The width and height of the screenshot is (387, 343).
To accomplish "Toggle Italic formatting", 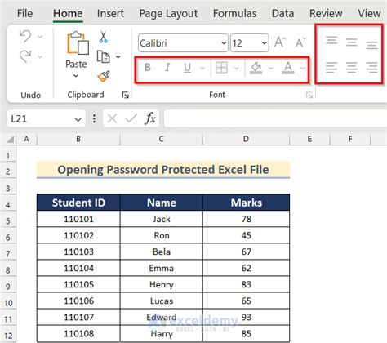I will pyautogui.click(x=167, y=67).
